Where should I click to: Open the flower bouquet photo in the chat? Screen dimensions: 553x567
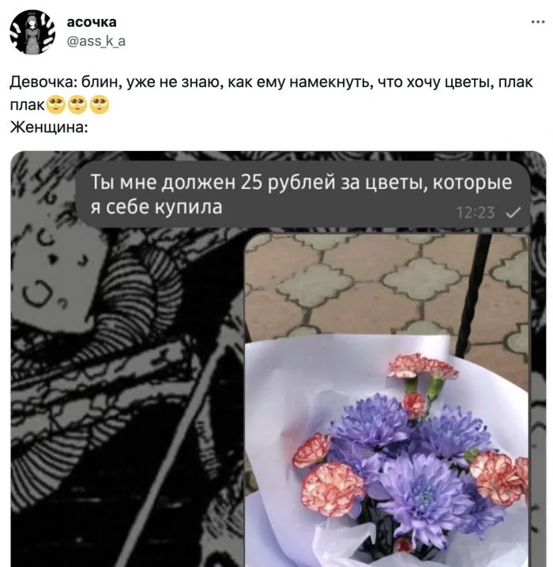[x=386, y=400]
